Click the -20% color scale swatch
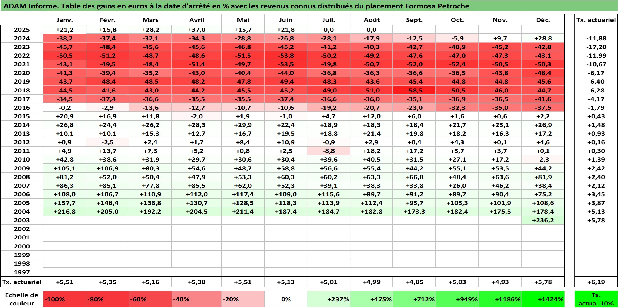618x308 pixels. pos(243,299)
